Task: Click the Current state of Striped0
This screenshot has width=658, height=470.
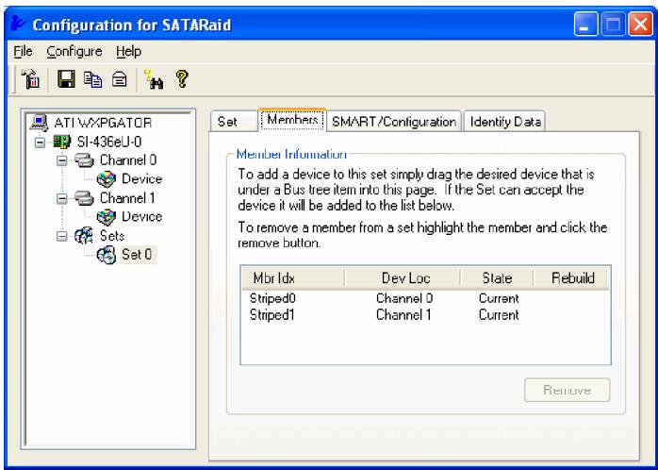Action: (499, 298)
